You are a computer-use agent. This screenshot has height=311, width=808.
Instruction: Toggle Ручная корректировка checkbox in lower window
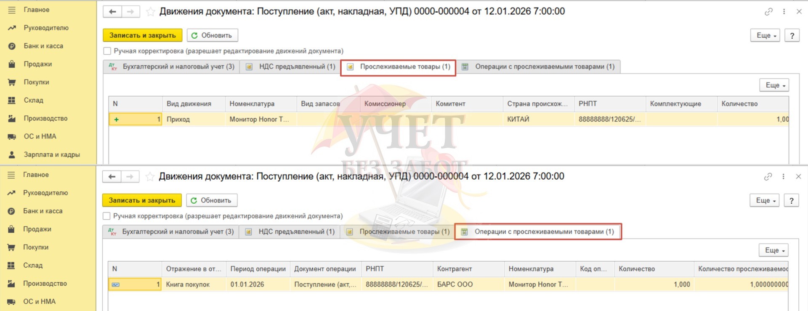click(106, 216)
